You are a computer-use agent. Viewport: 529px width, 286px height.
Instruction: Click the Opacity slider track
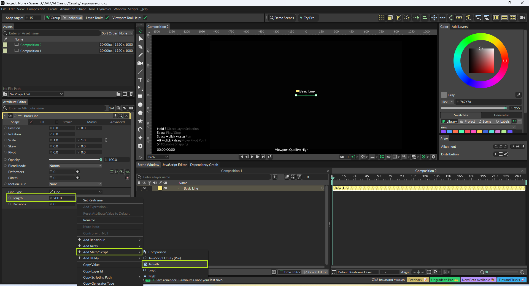tap(74, 160)
